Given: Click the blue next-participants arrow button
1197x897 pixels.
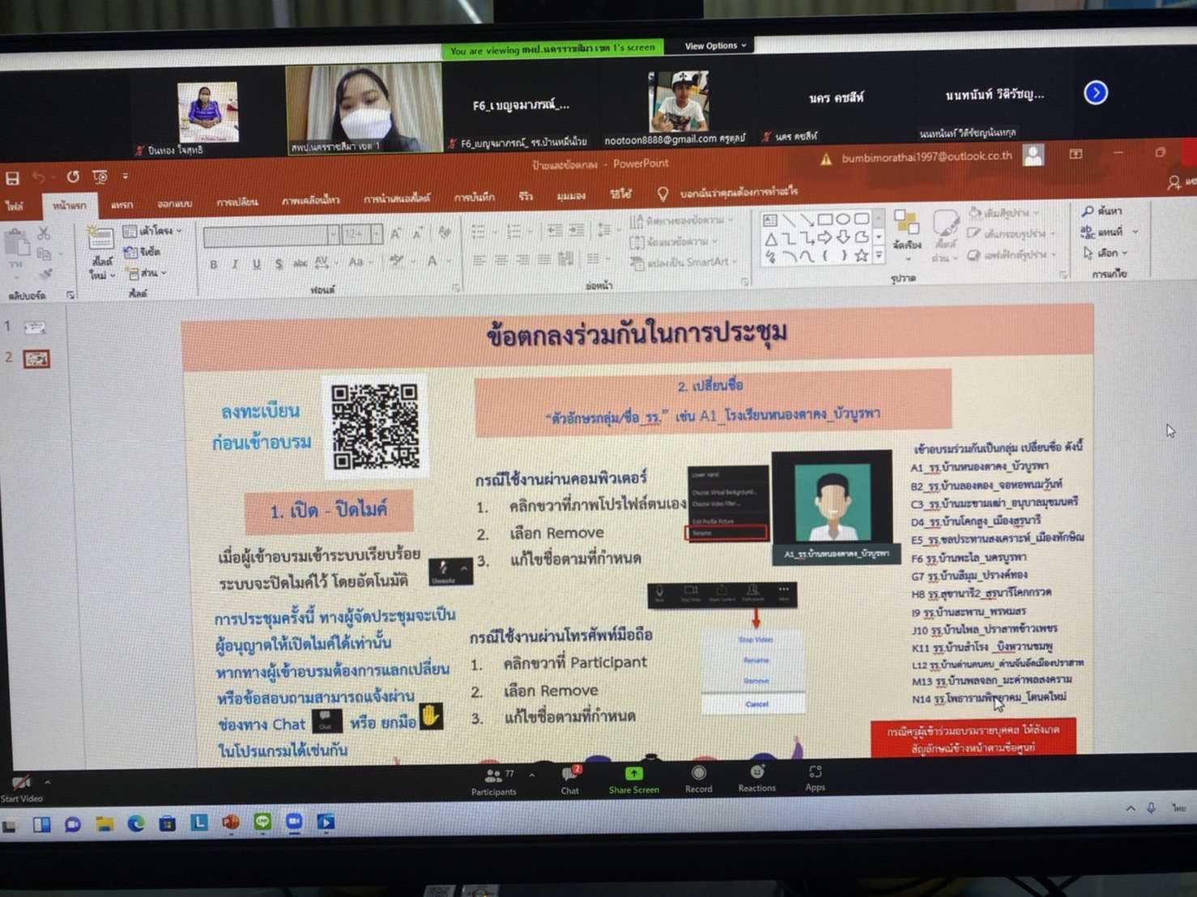Looking at the screenshot, I should coord(1095,93).
